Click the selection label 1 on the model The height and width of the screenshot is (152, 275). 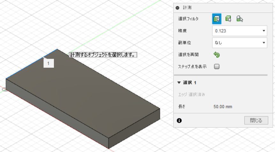[48, 63]
